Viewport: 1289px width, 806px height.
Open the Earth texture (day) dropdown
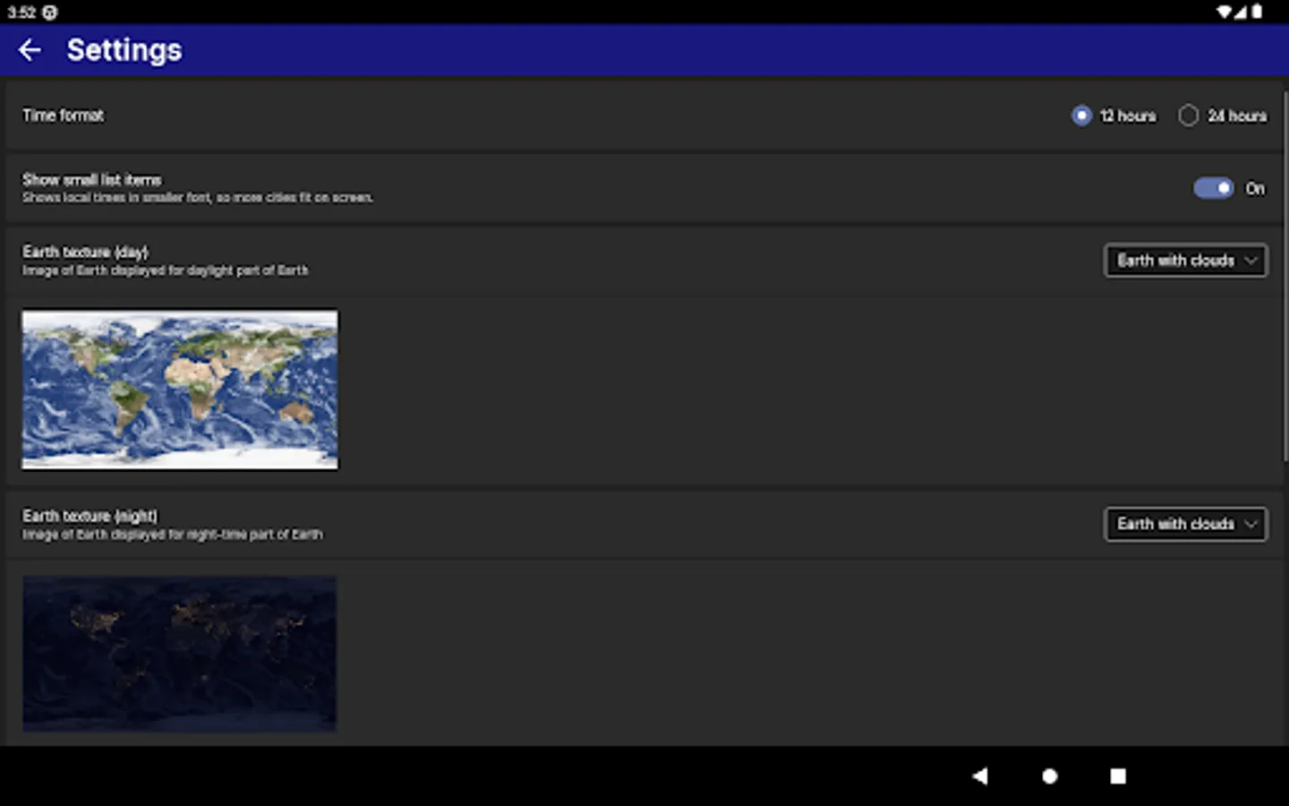1186,261
